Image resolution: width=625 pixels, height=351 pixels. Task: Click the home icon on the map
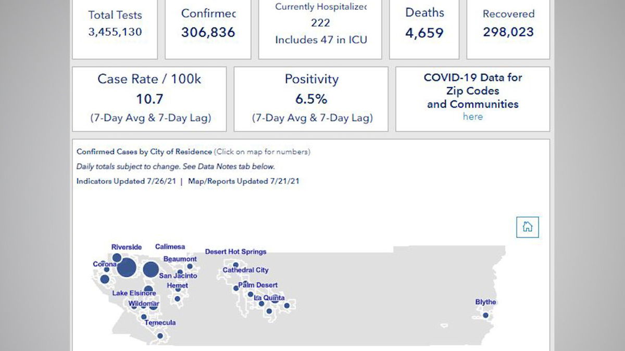(527, 227)
